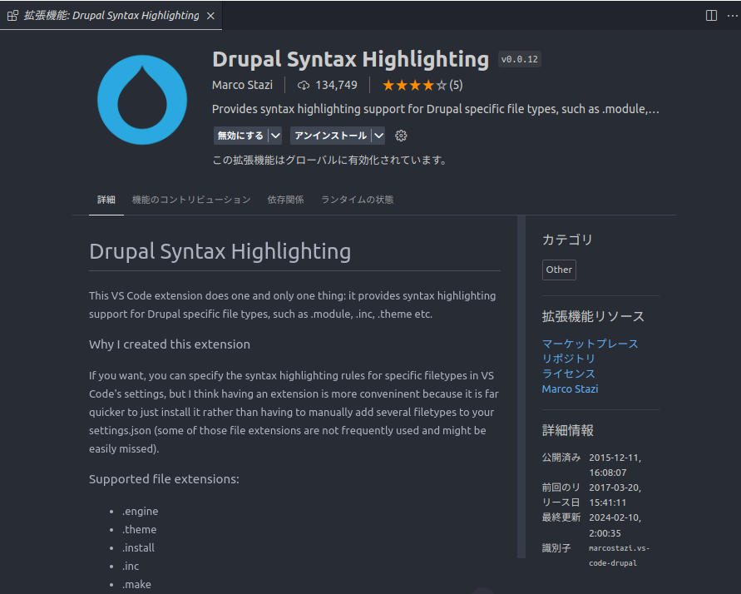Open the ライセンス link
Viewport: 741px width, 594px height.
coord(568,374)
